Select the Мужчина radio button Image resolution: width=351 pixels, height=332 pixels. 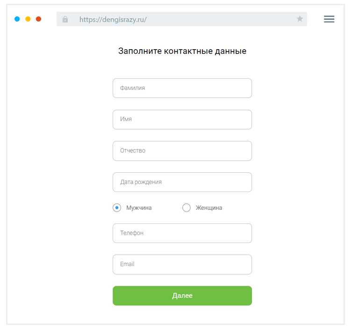pos(117,207)
